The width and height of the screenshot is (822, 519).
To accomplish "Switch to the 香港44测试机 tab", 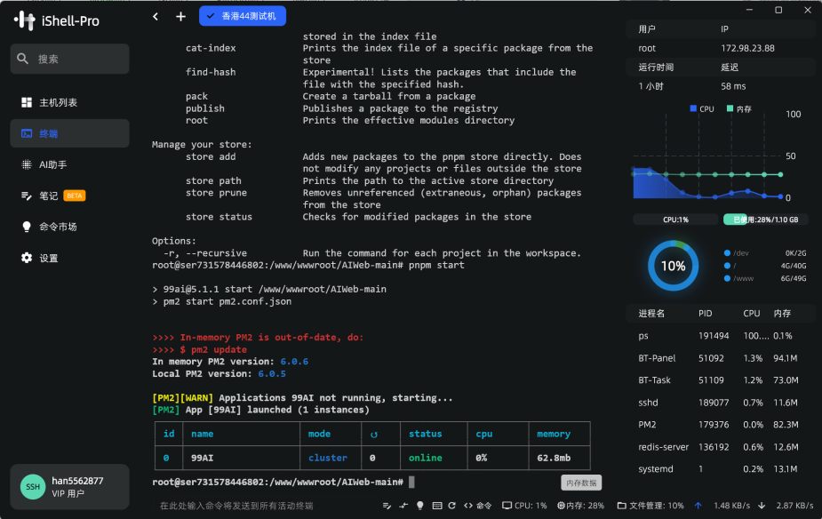I will [243, 16].
